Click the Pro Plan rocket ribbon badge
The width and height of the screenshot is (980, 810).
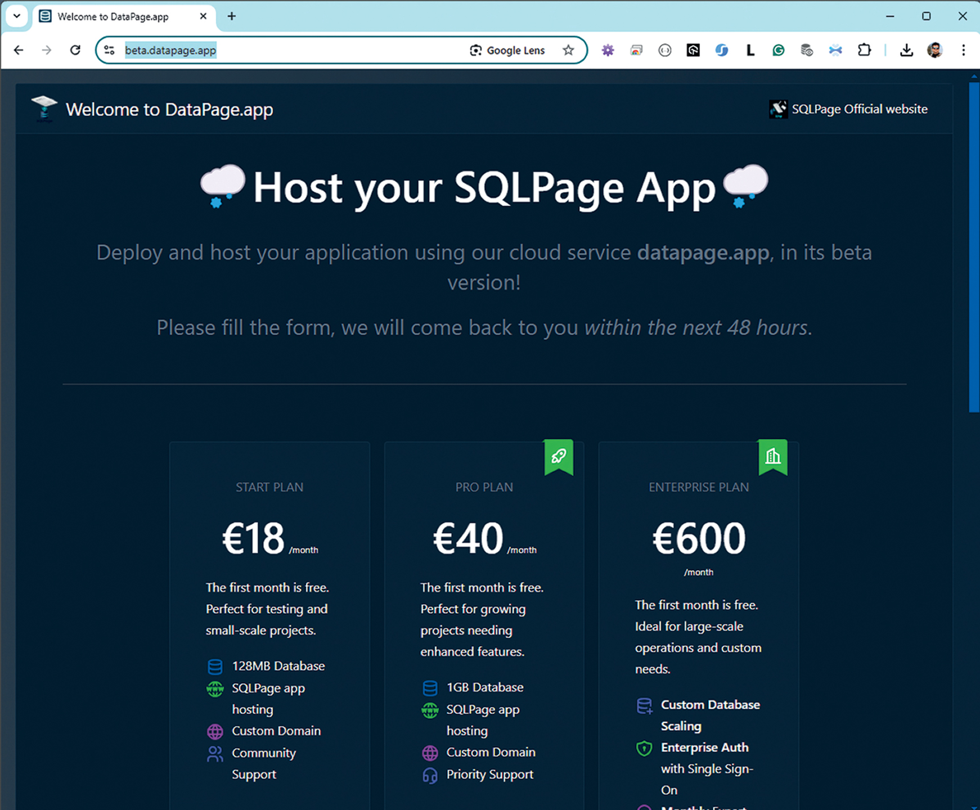559,456
